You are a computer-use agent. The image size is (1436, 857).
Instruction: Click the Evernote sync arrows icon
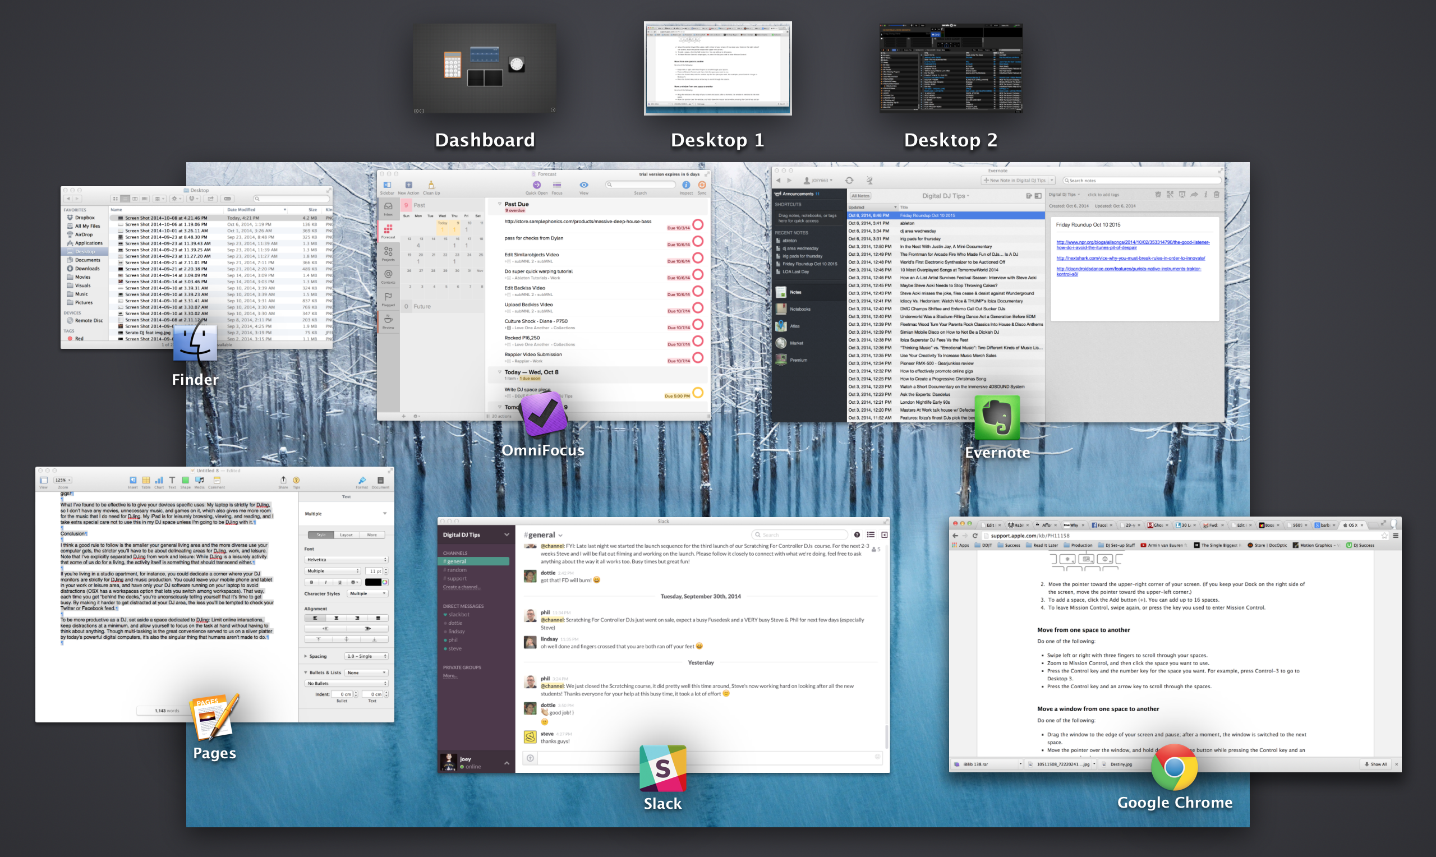pos(849,180)
